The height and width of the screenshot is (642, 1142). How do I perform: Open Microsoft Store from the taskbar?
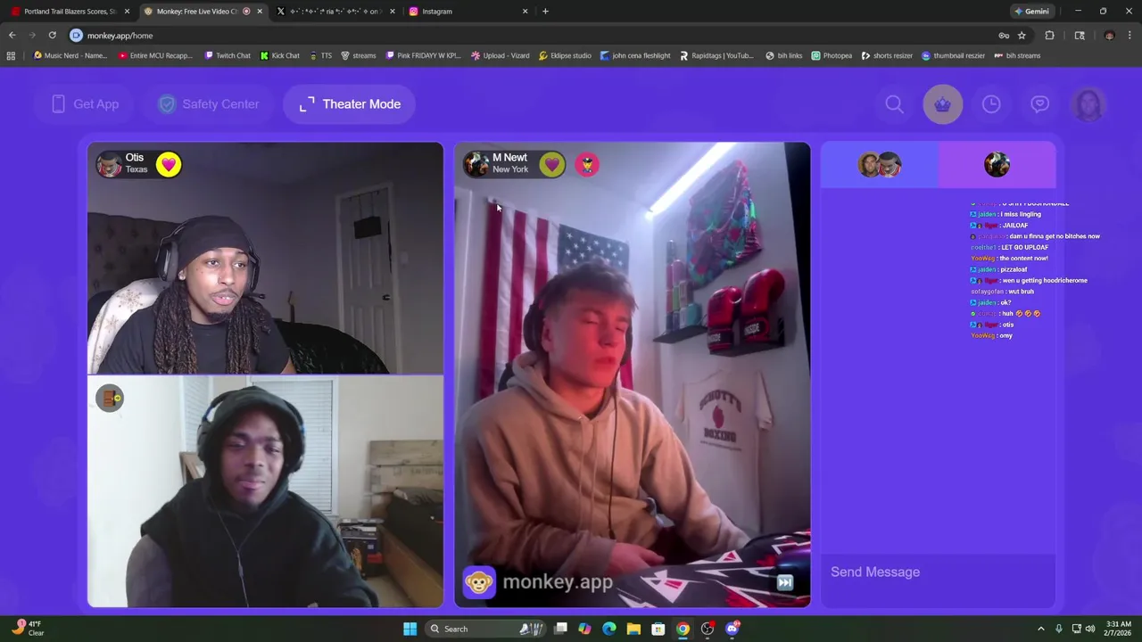(x=658, y=629)
